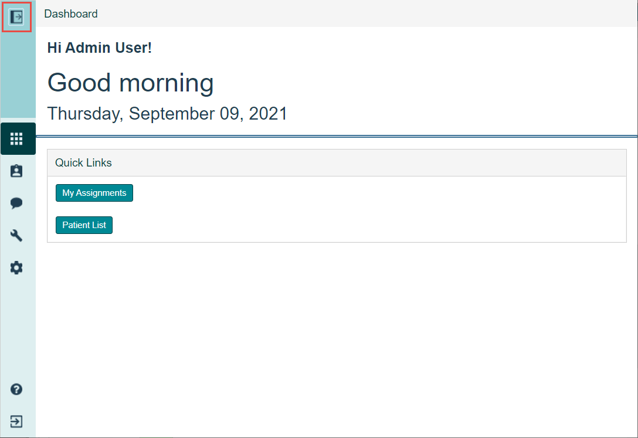This screenshot has height=438, width=638.
Task: Open the messages speech bubble icon
Action: pyautogui.click(x=17, y=203)
